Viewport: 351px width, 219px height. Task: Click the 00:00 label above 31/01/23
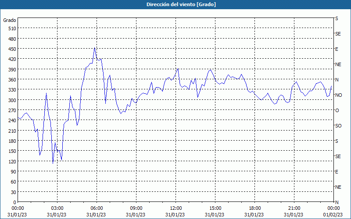pos(18,208)
